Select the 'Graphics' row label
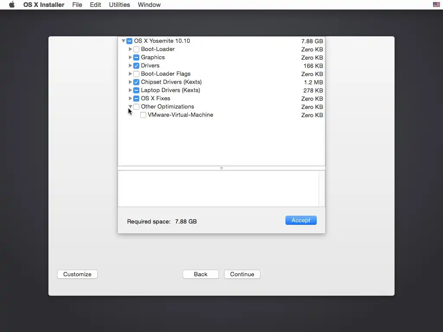This screenshot has height=332, width=443. 153,57
